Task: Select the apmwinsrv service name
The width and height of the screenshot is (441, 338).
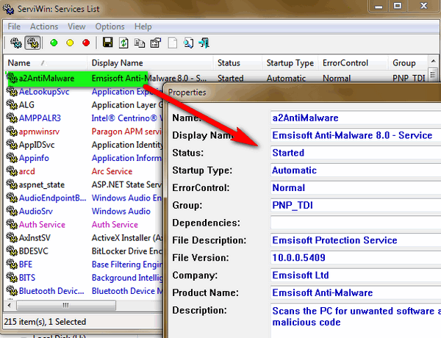Action: point(39,132)
